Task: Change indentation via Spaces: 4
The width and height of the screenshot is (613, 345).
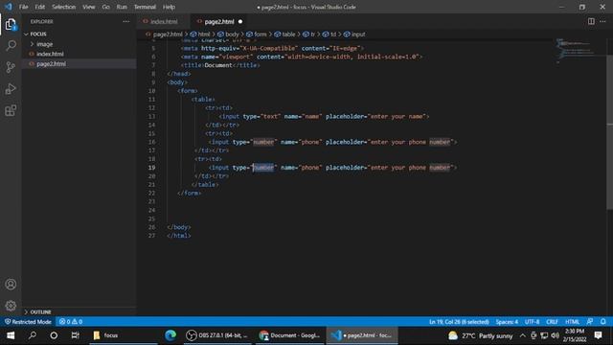Action: click(x=507, y=322)
